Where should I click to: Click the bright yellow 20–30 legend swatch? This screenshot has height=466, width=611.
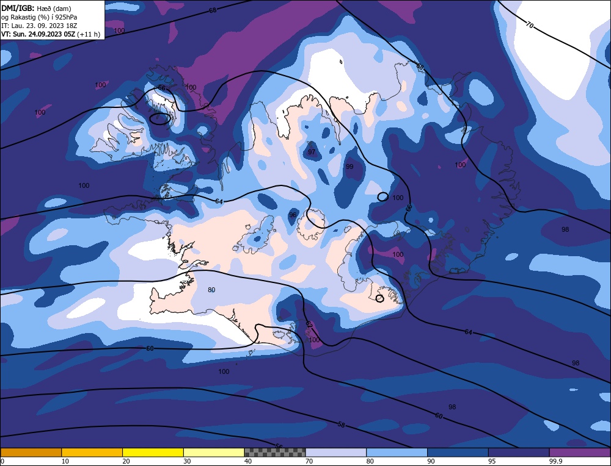[153, 452]
